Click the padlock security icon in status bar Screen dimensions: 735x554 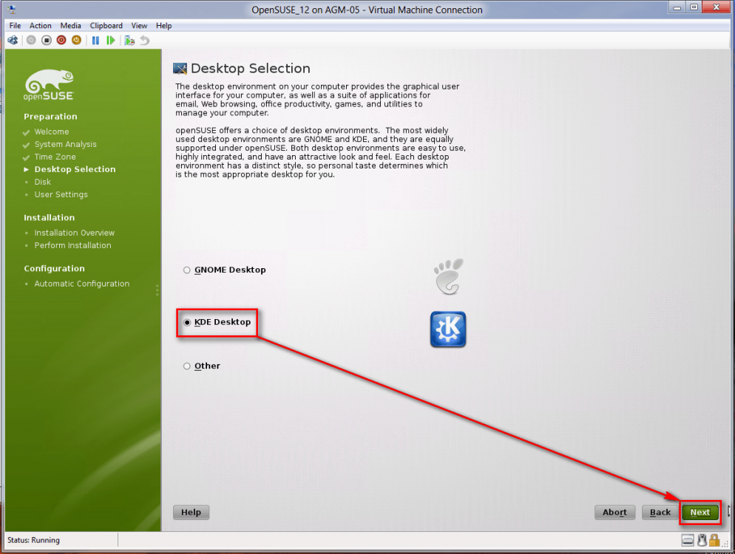coord(714,541)
